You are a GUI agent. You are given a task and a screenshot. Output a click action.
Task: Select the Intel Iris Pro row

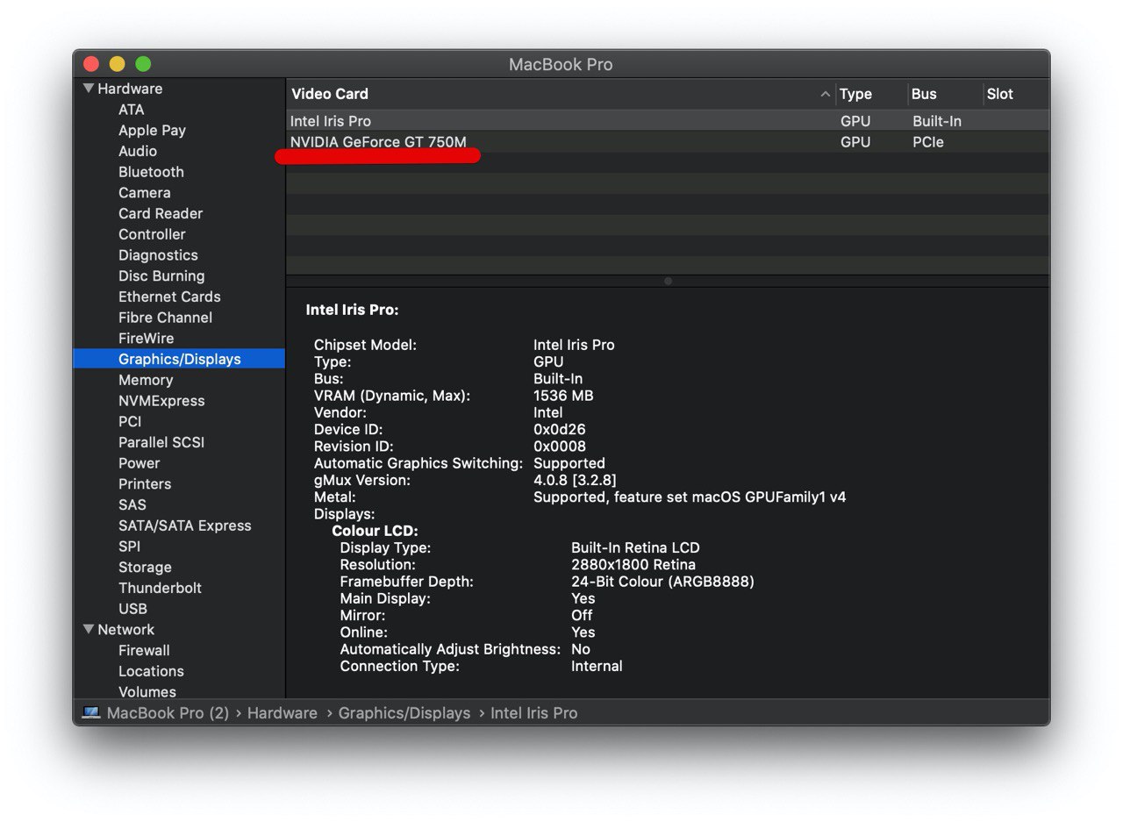click(x=668, y=121)
